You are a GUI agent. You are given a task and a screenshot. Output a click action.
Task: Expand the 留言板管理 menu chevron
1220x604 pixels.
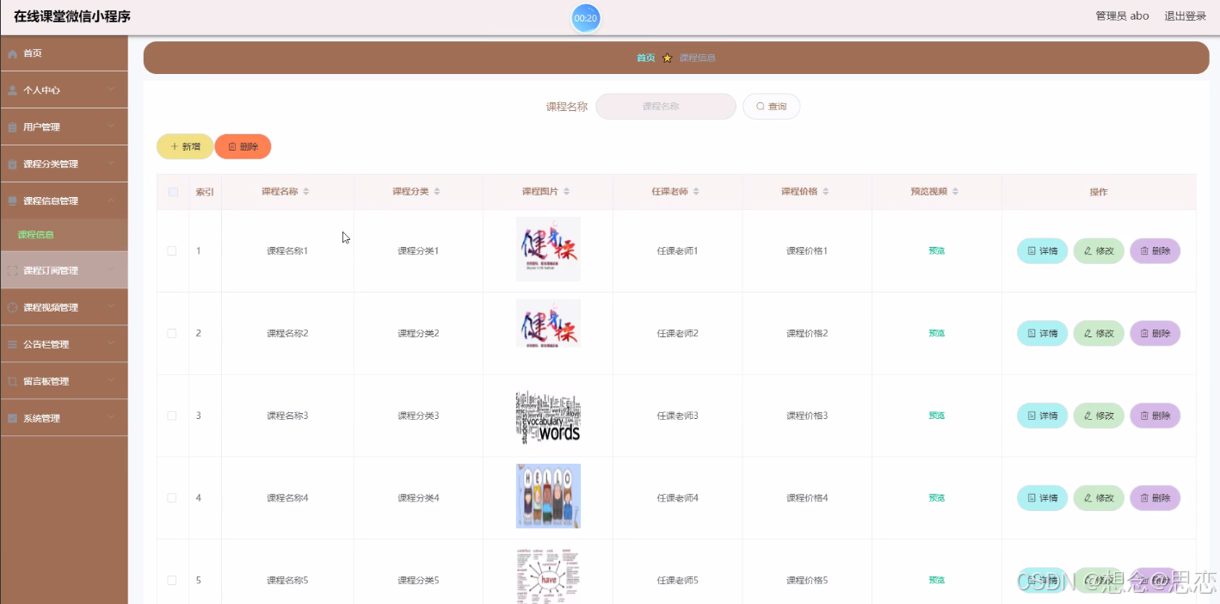click(112, 381)
